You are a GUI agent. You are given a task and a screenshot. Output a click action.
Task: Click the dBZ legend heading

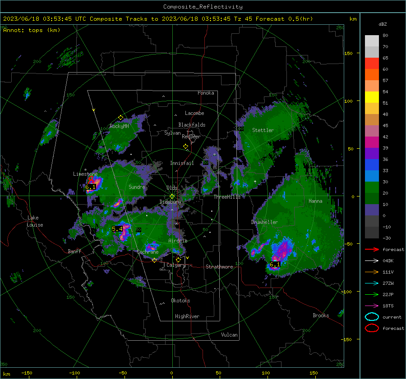[x=383, y=24]
